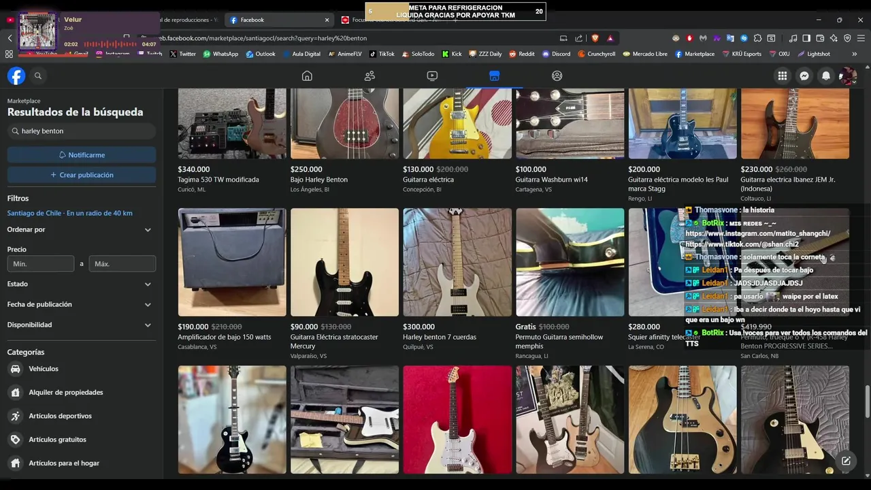Open Bajo Harley Benton listing photo
871x490 pixels.
[x=345, y=123]
